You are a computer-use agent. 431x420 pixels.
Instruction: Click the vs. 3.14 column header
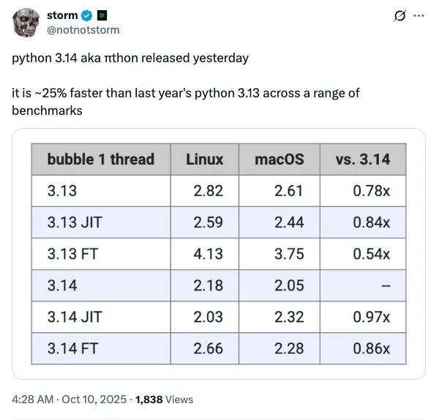pos(363,160)
